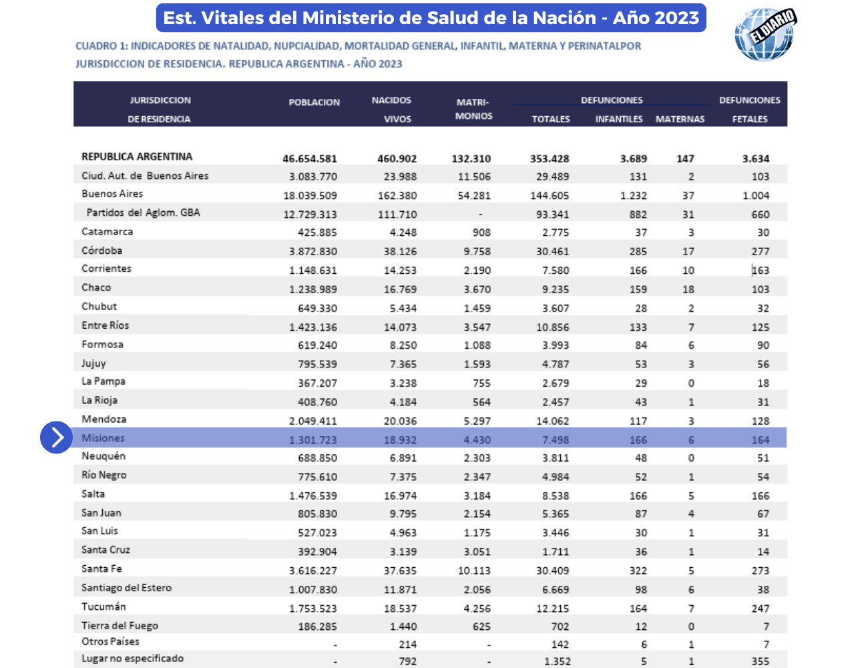Click the INFANTILES sub-column header
This screenshot has width=868, height=668.
pos(618,119)
